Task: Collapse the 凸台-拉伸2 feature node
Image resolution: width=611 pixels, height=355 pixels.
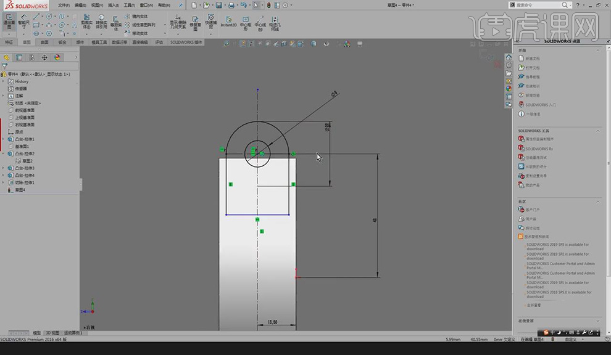Action: coord(3,153)
